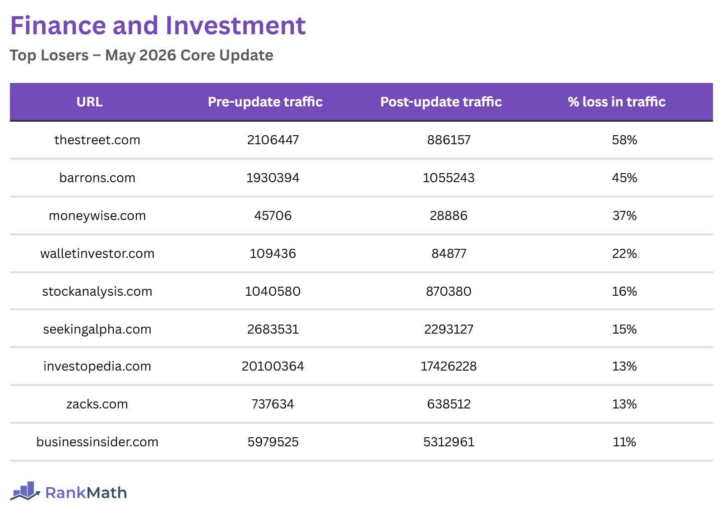Select the seekingalpha.com URL cell
This screenshot has height=513, width=722.
[x=97, y=329]
